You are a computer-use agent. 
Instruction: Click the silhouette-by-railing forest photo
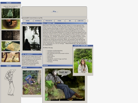(32, 38)
